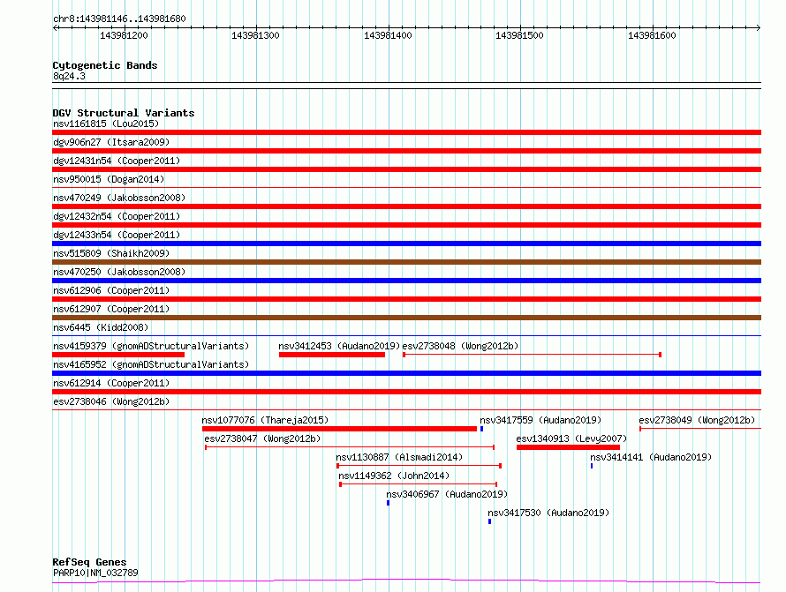Click the esv2738047 (Wong2012b) variant label
The width and height of the screenshot is (786, 592).
[262, 438]
